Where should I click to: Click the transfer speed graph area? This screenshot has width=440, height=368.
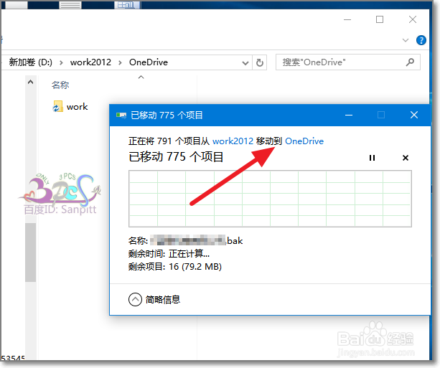pyautogui.click(x=270, y=199)
